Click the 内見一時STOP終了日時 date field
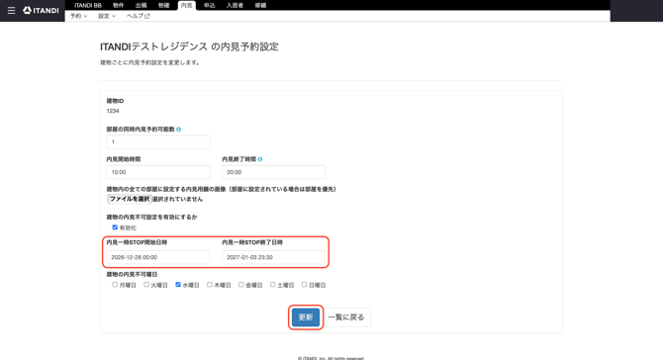 [x=273, y=257]
